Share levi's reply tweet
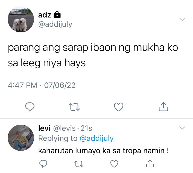The width and height of the screenshot is (193, 173). tap(150, 163)
